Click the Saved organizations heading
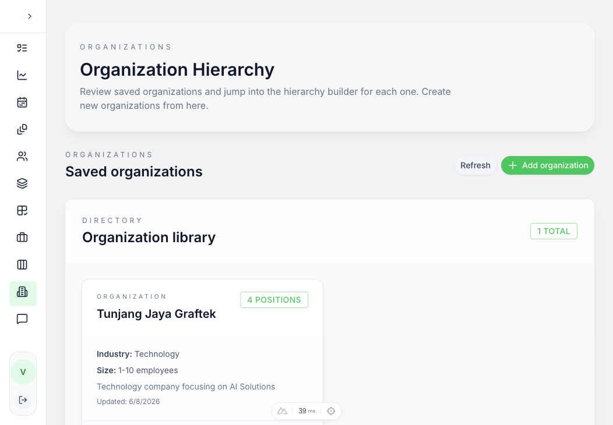Image resolution: width=613 pixels, height=425 pixels. click(134, 172)
